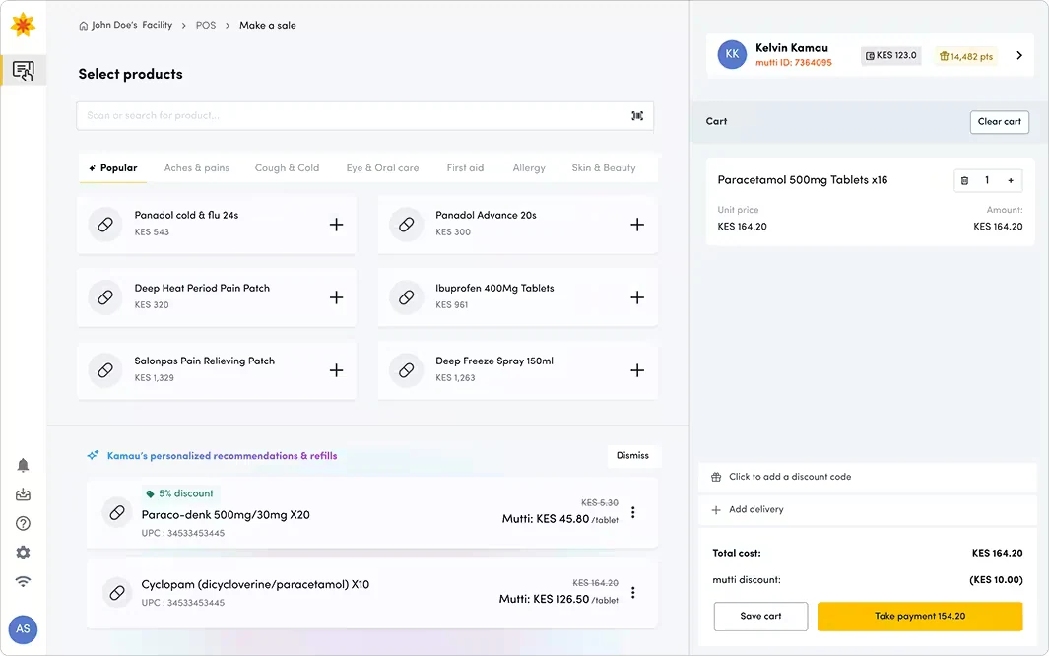Open notifications bell in sidebar
Screen dimensions: 1049x656
click(23, 466)
